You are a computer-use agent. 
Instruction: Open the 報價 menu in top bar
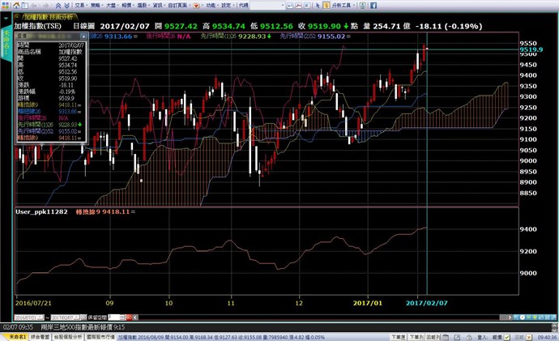(x=127, y=5)
